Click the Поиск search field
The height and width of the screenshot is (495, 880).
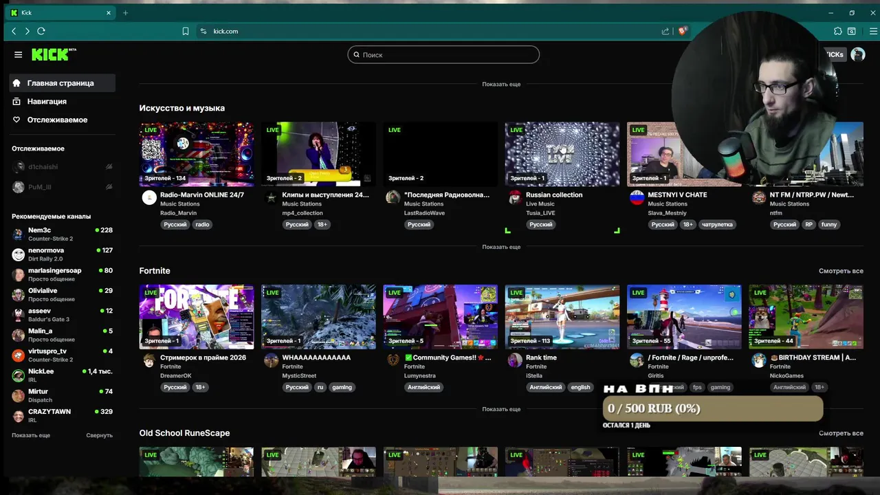[x=443, y=54]
